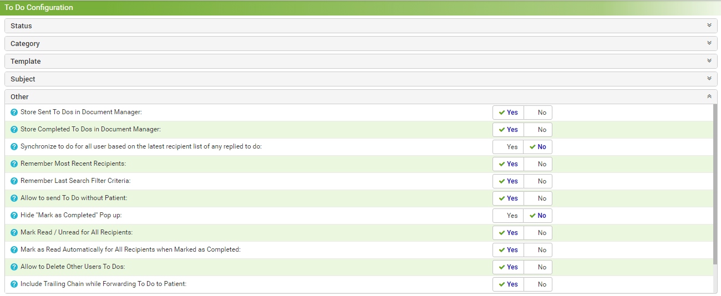Image resolution: width=721 pixels, height=296 pixels.
Task: Select No for Allow to Delete Other Users To Dos
Action: [x=538, y=267]
